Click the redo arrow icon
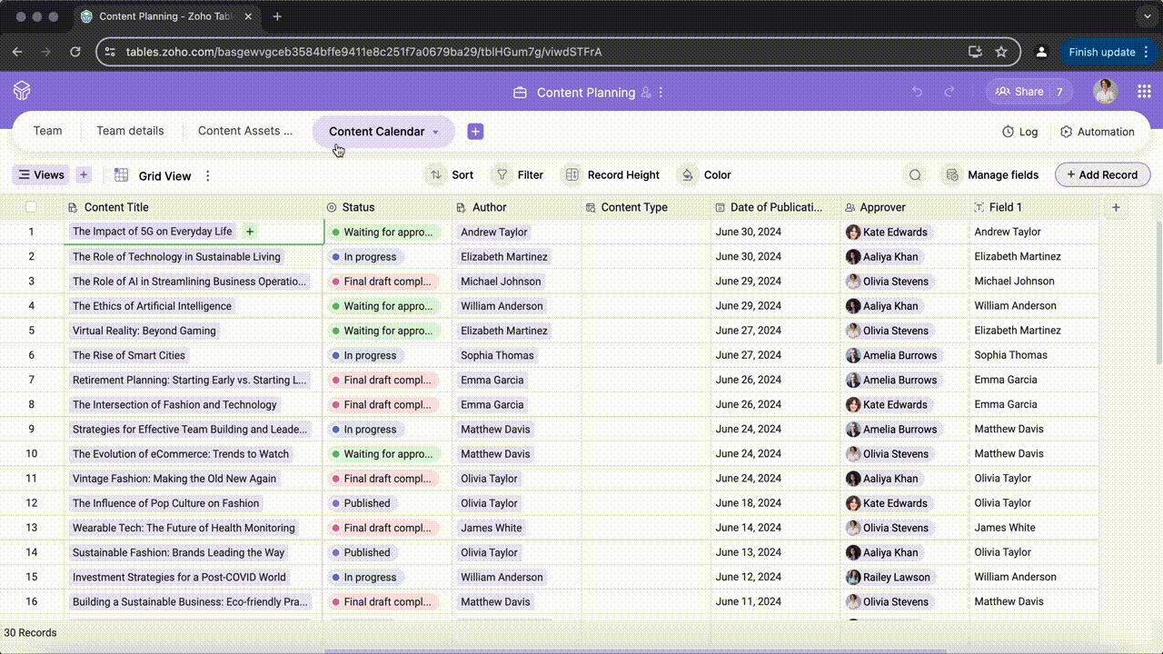Image resolution: width=1163 pixels, height=654 pixels. tap(949, 92)
